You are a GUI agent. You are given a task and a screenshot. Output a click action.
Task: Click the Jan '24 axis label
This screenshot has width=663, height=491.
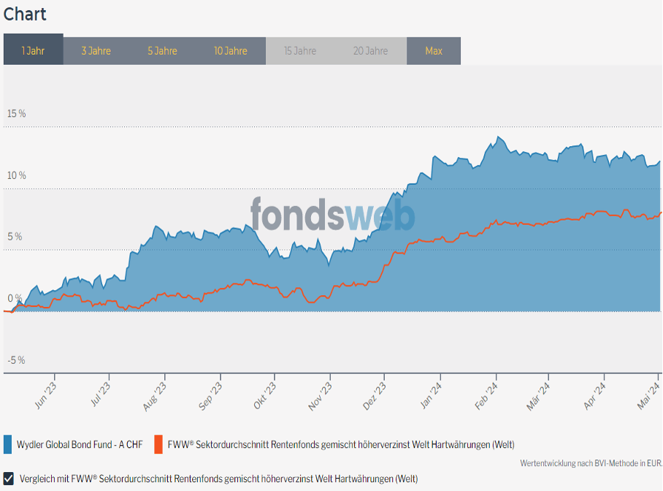coord(431,396)
